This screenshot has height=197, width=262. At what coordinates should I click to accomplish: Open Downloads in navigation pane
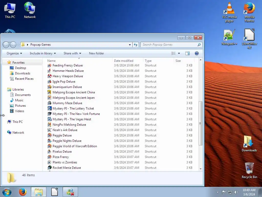23,73
